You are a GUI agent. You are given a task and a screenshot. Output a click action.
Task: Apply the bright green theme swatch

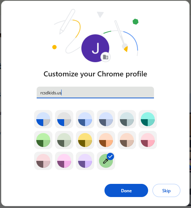point(43,140)
